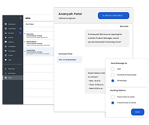Open the Candidates people icon
This screenshot has width=149, height=125.
(x=6, y=47)
